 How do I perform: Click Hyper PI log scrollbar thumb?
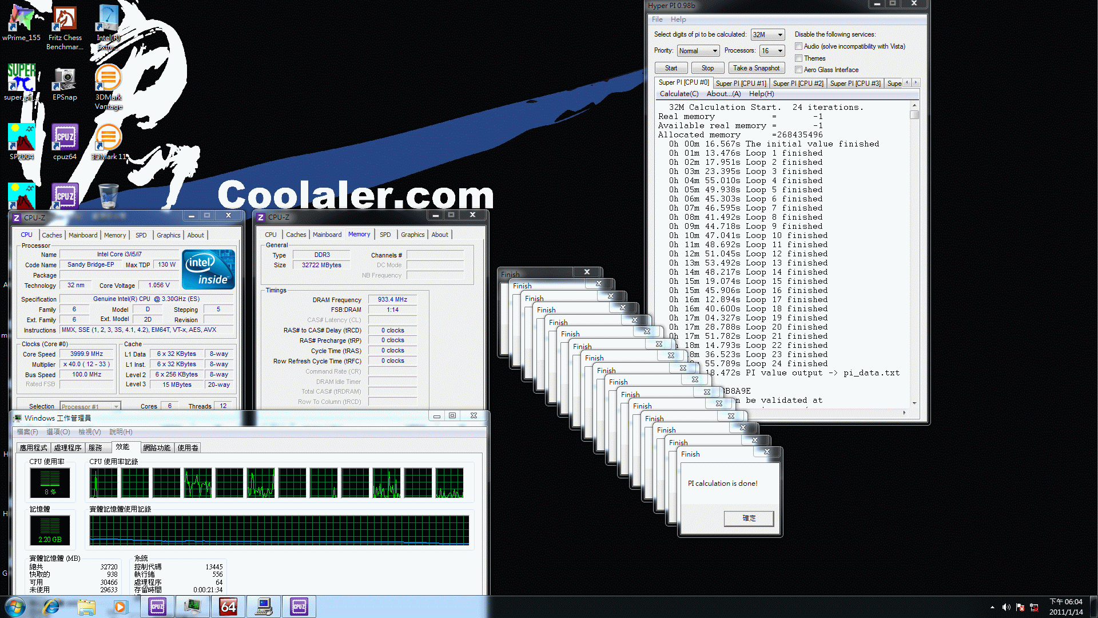(x=914, y=114)
